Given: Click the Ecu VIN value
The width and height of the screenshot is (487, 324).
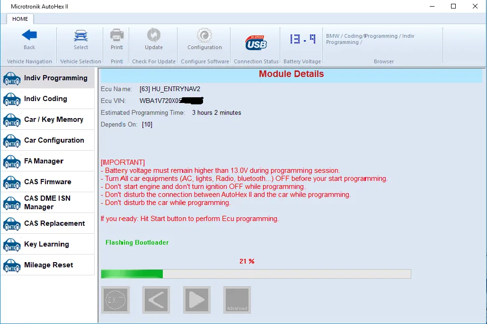Looking at the screenshot, I should pyautogui.click(x=171, y=101).
